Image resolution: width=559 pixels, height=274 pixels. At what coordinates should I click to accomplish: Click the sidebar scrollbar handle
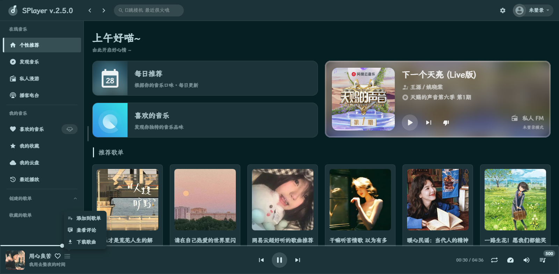[88, 133]
